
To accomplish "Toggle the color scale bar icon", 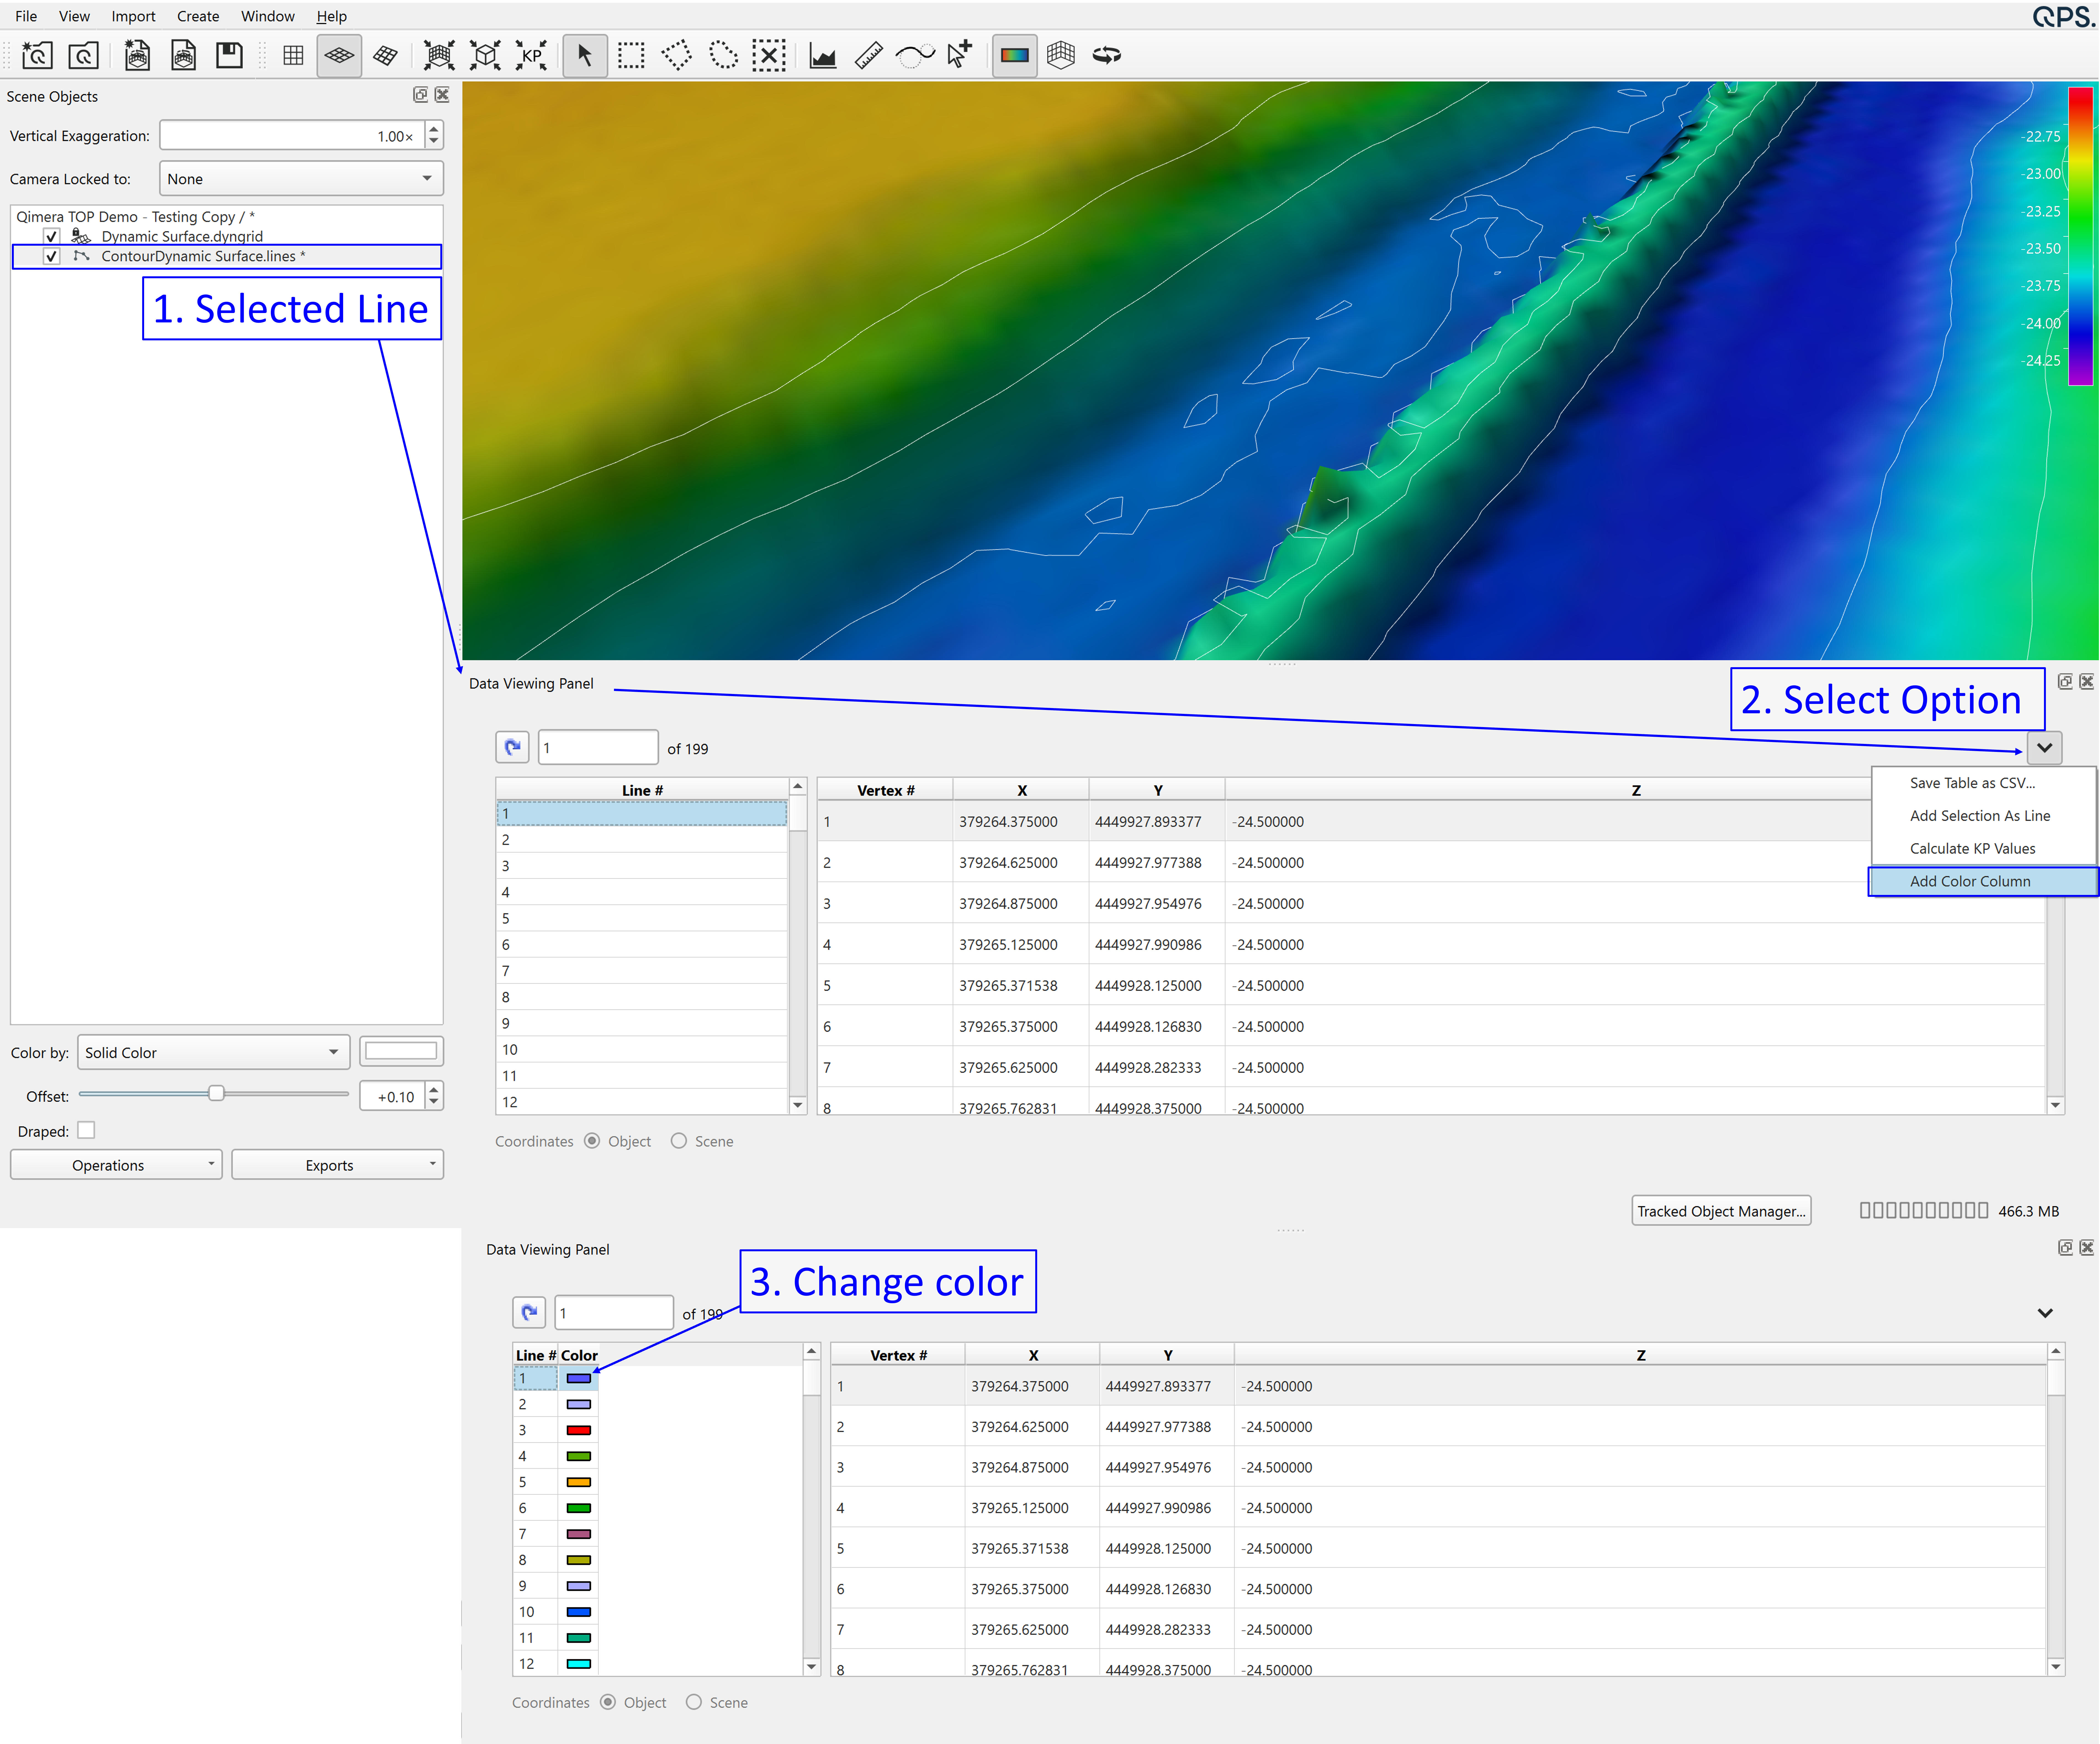I will point(1014,55).
